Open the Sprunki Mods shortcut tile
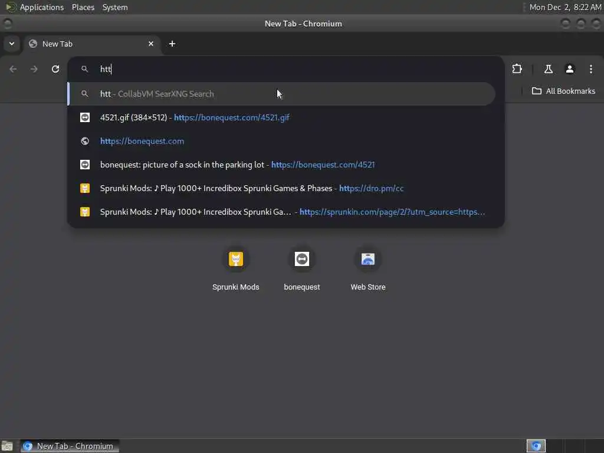Image resolution: width=604 pixels, height=453 pixels. click(x=236, y=269)
